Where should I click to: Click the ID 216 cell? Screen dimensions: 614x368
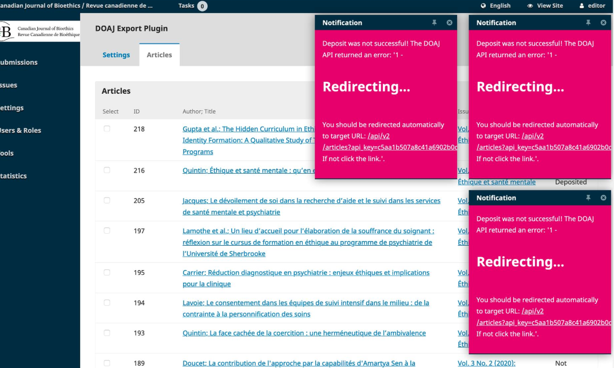(x=139, y=170)
